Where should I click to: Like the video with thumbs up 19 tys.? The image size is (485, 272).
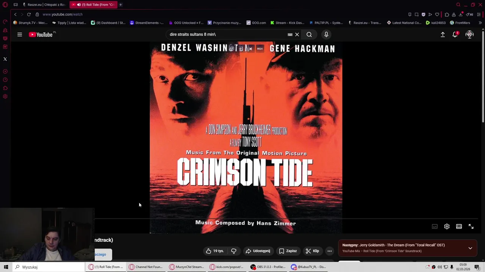click(x=215, y=251)
